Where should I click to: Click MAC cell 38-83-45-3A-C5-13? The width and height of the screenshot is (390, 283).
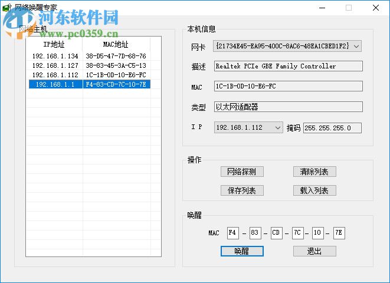tap(116, 65)
